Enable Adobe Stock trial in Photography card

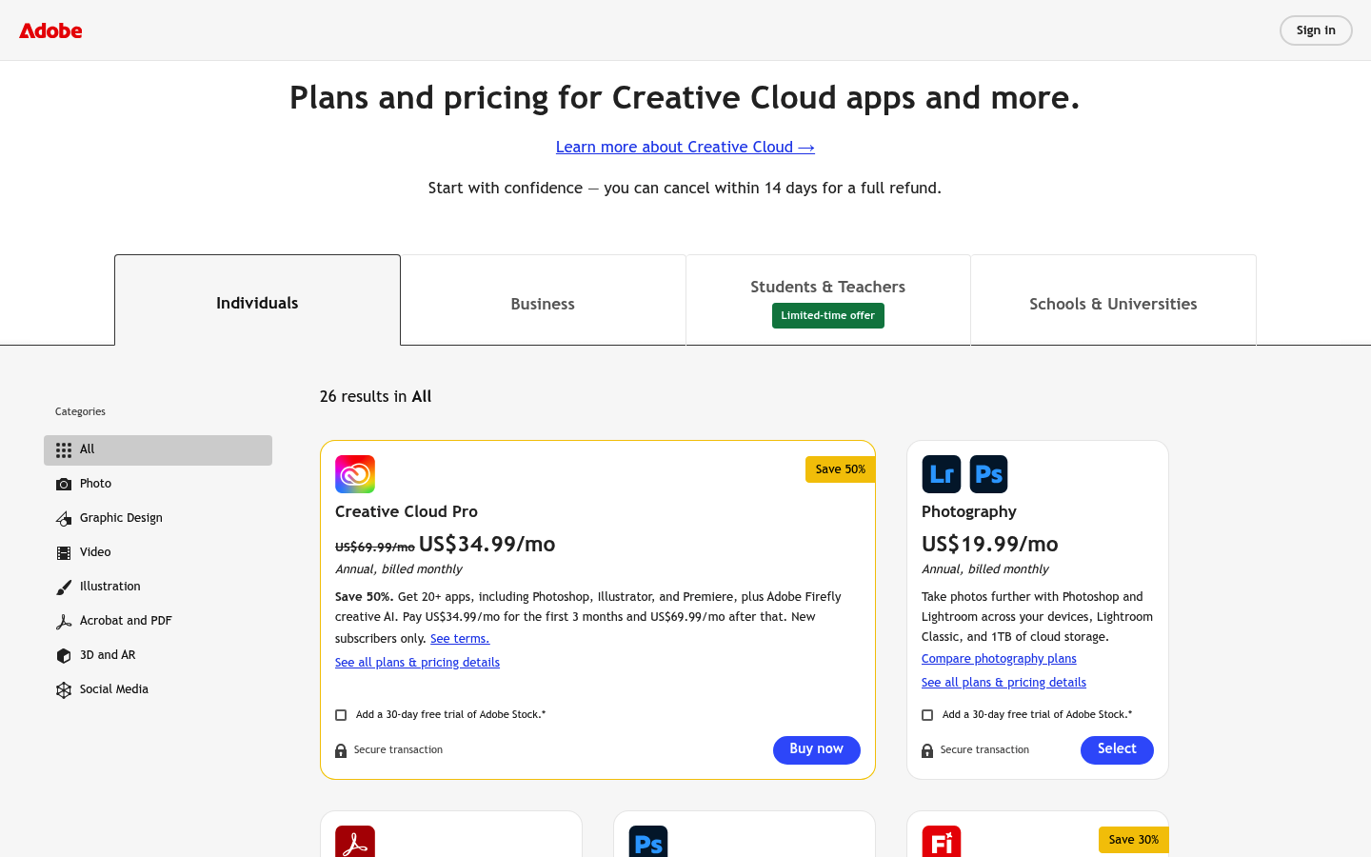point(927,715)
